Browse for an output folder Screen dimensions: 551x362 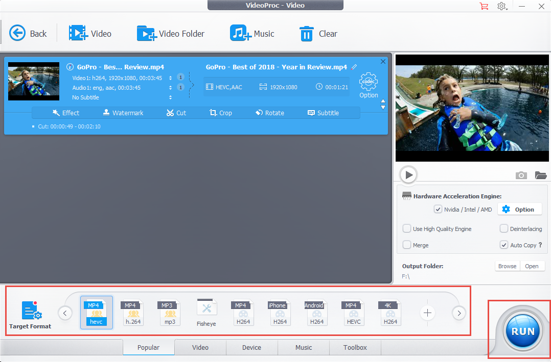(508, 266)
